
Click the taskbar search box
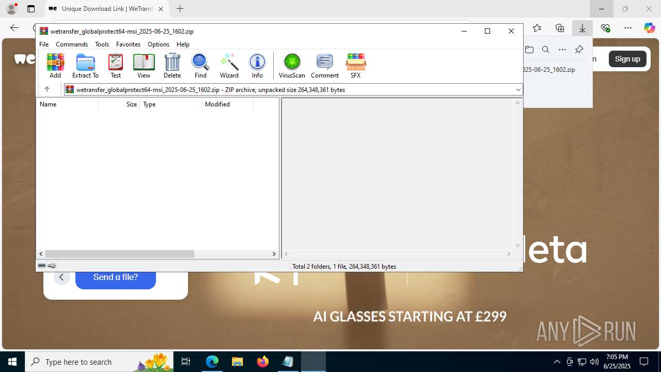[x=100, y=362]
